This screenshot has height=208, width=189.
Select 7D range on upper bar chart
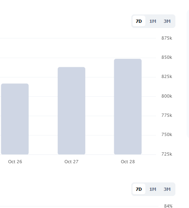tap(139, 21)
